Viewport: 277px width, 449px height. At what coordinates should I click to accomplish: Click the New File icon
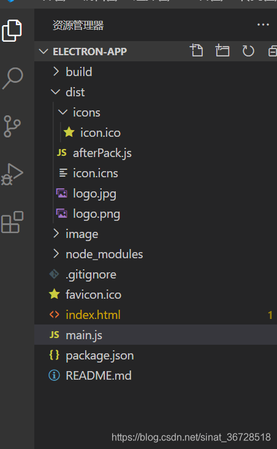pyautogui.click(x=196, y=51)
